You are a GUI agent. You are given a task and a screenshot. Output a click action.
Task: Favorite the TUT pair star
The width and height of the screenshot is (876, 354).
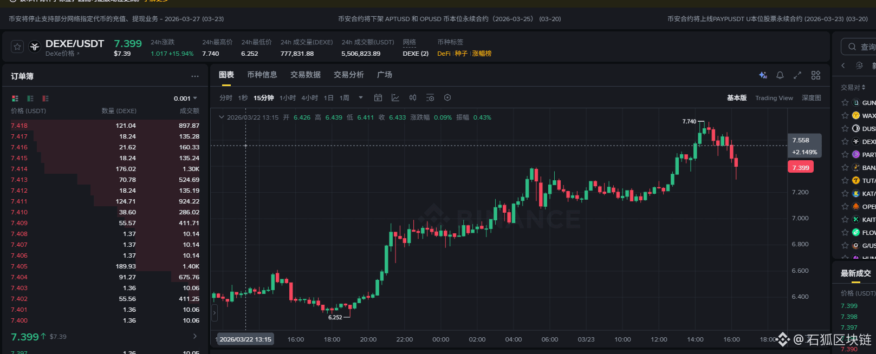[x=845, y=180]
